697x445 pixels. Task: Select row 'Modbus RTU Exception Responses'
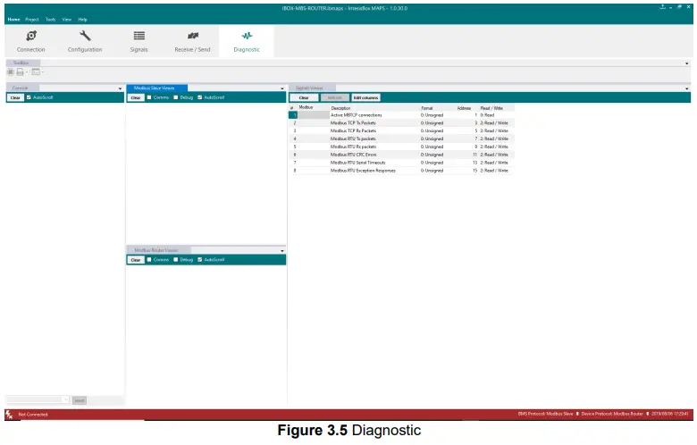pyautogui.click(x=401, y=171)
